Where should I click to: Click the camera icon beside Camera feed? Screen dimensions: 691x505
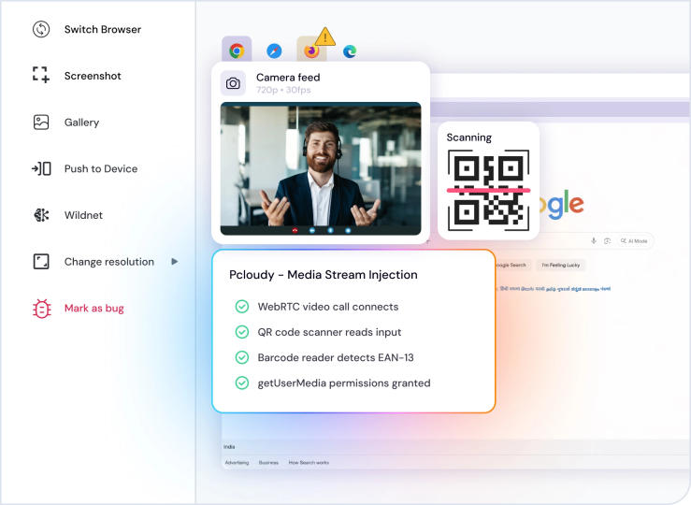pyautogui.click(x=233, y=83)
